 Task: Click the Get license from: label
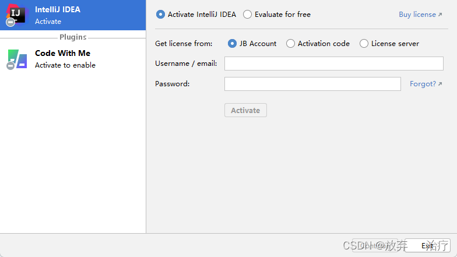184,44
